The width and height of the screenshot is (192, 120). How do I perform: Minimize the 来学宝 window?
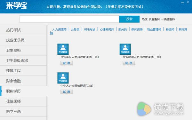tap(182, 3)
